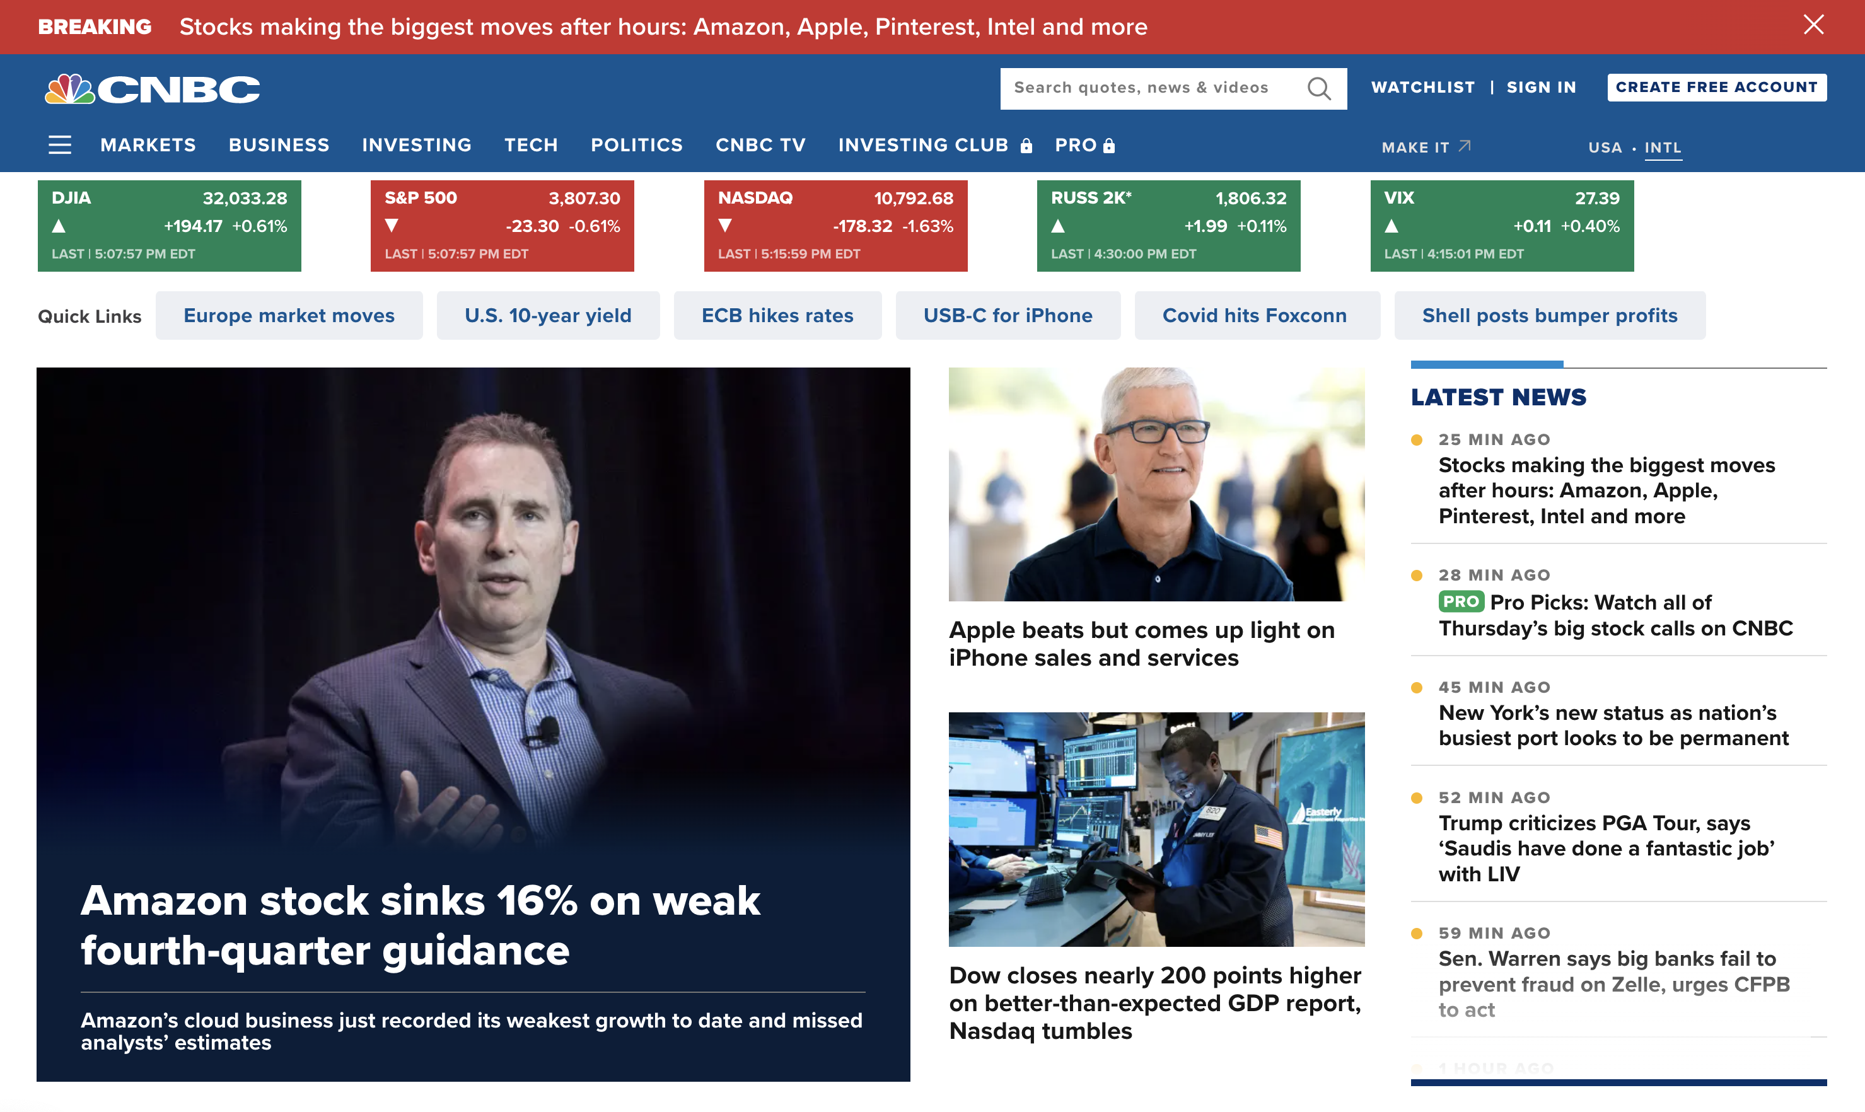
Task: Open New York busiest port news item
Action: tap(1613, 726)
